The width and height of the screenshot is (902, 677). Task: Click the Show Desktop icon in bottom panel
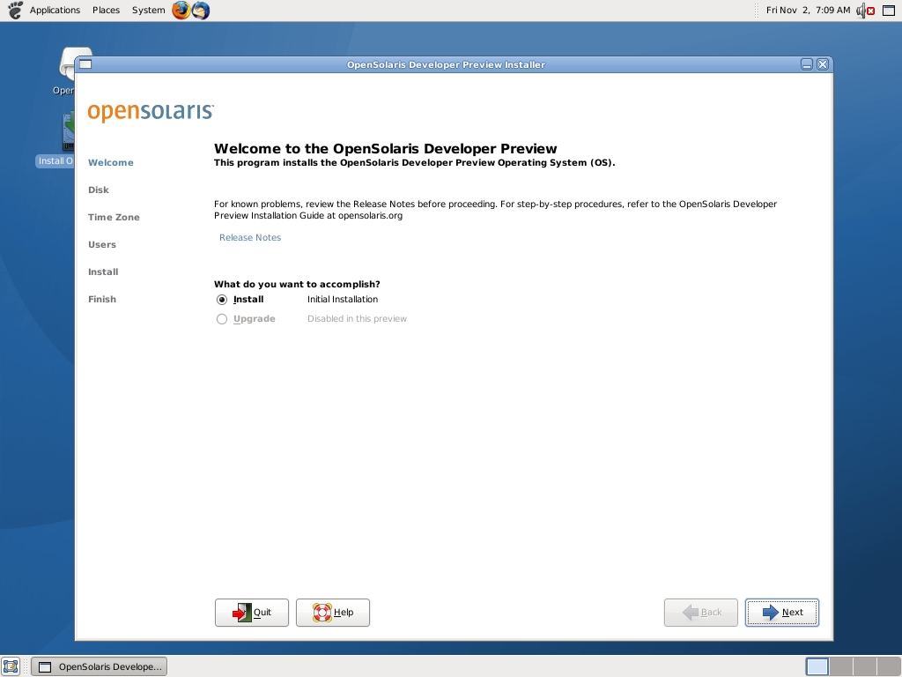pyautogui.click(x=11, y=666)
